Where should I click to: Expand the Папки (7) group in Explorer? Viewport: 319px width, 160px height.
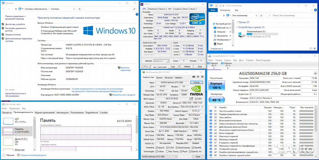point(237,22)
